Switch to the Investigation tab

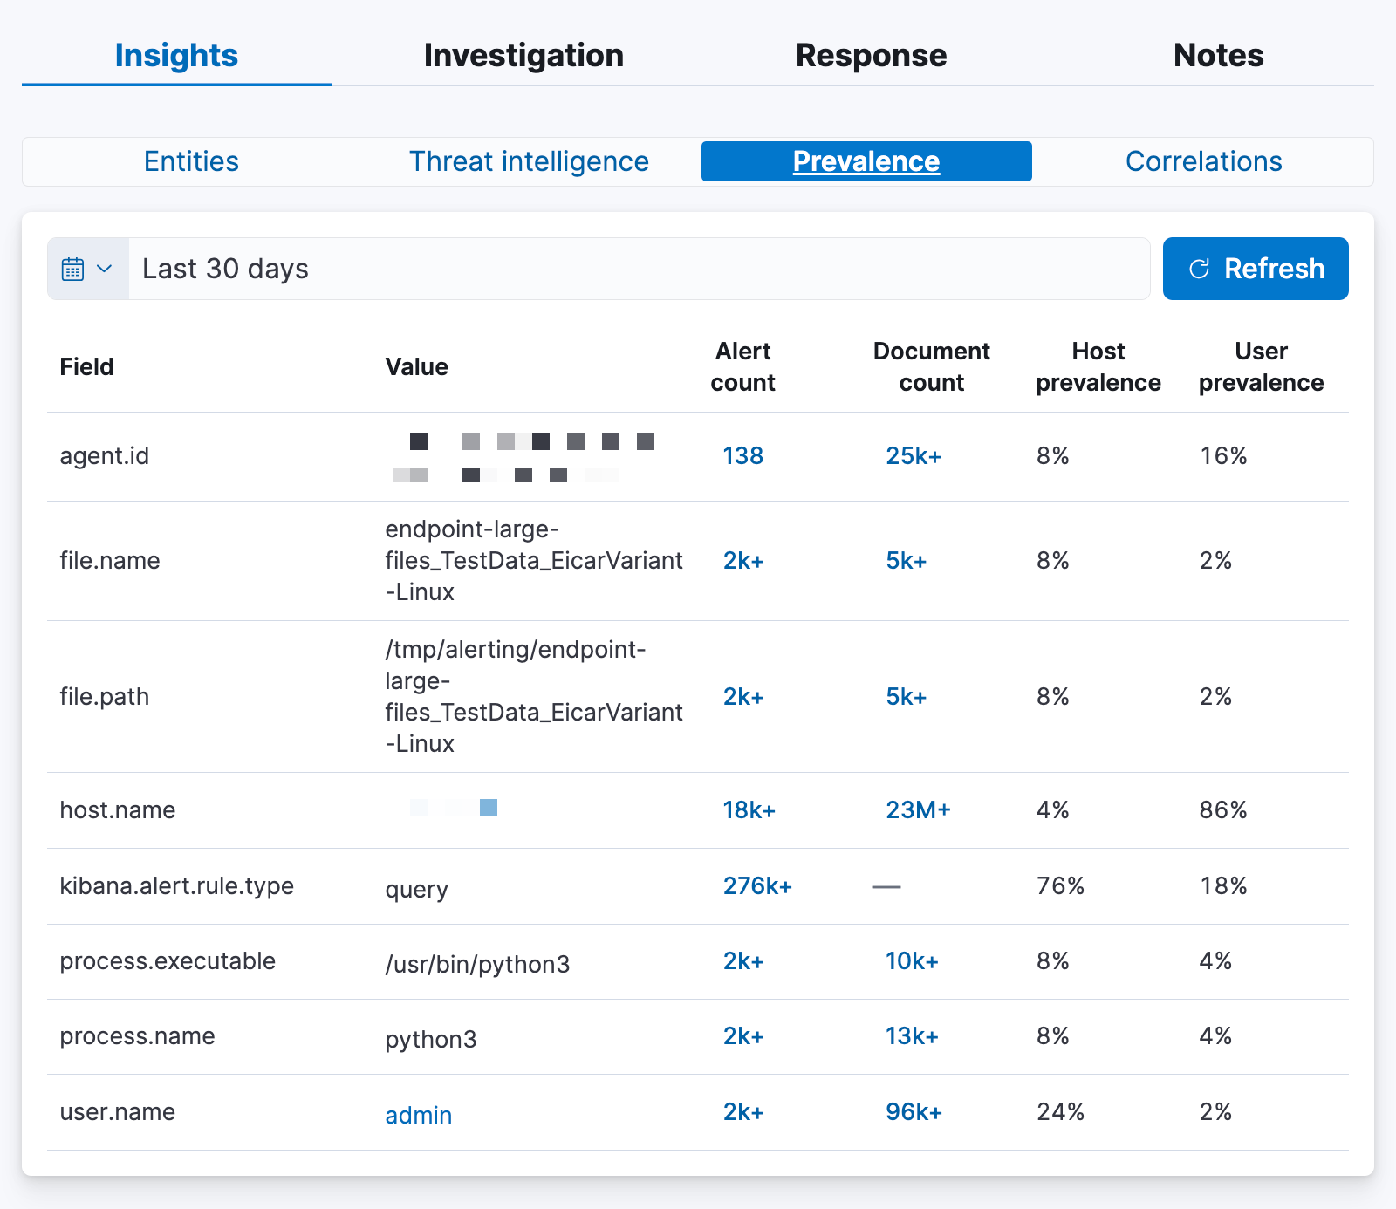click(x=523, y=56)
